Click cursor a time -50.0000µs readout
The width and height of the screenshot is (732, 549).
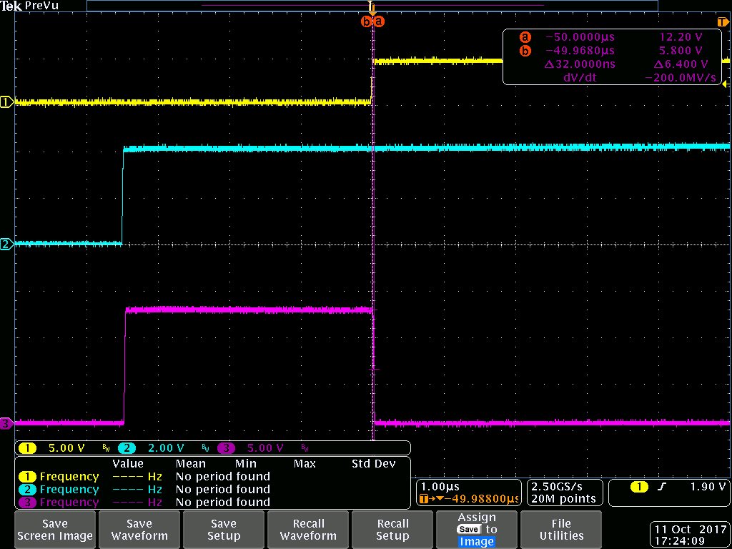click(580, 37)
